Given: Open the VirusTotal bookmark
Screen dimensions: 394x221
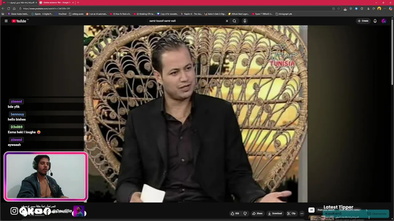Looking at the screenshot, I should pyautogui.click(x=61, y=14).
